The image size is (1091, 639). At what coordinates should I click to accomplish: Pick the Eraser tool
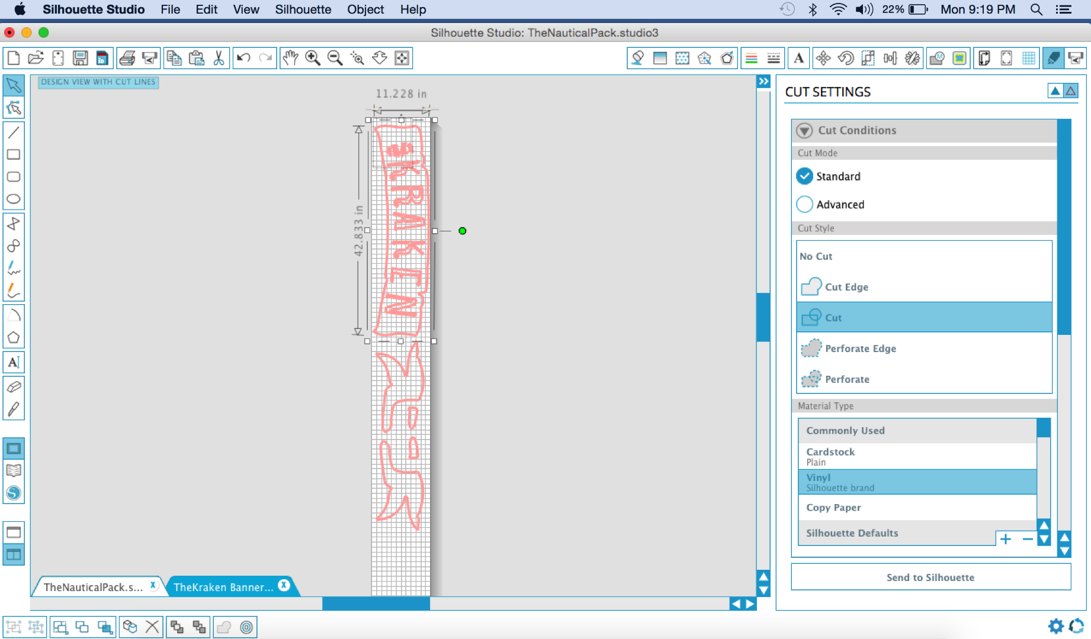pyautogui.click(x=14, y=387)
